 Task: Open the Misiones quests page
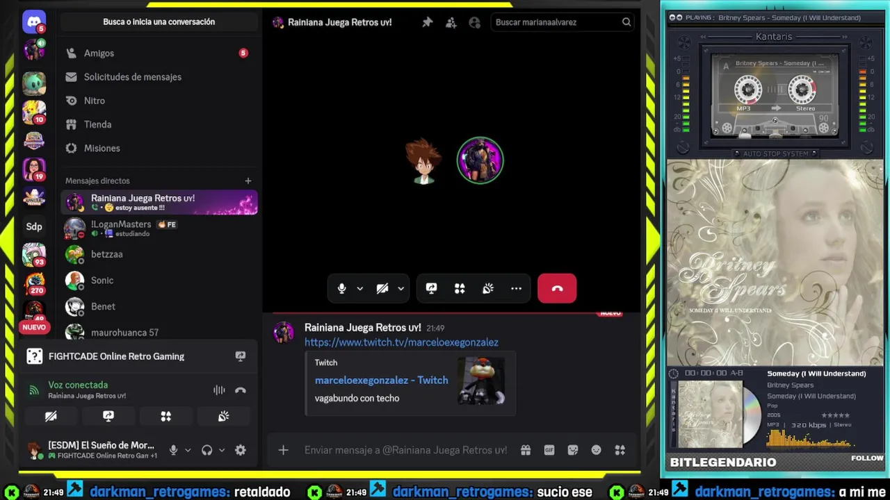coord(159,148)
